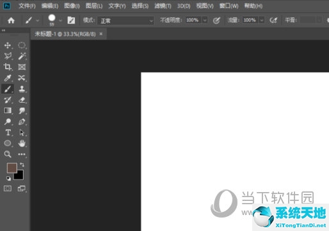Close the 未标题-1 document tab
This screenshot has width=329, height=231.
coord(101,34)
